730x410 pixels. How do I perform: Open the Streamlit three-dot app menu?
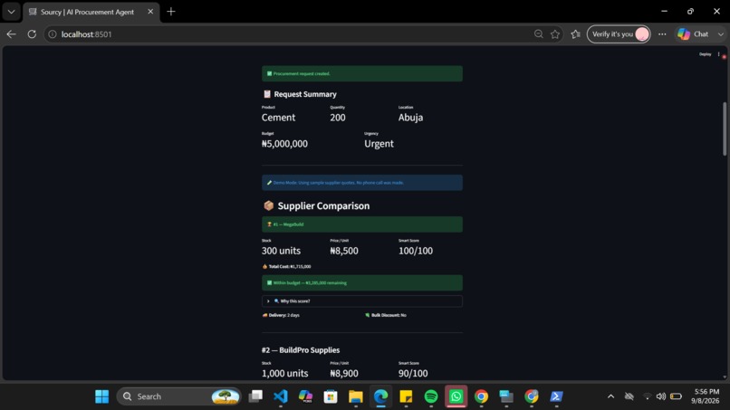719,54
